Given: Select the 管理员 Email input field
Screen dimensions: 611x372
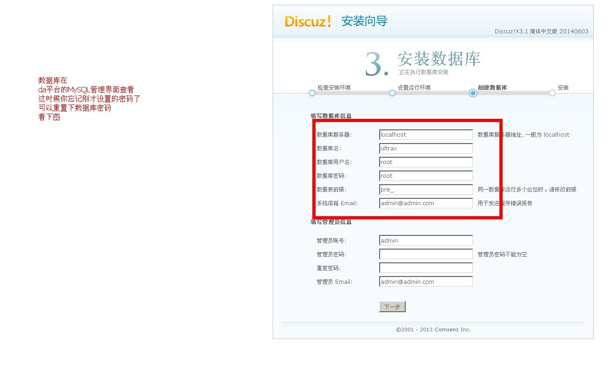Looking at the screenshot, I should tap(426, 282).
